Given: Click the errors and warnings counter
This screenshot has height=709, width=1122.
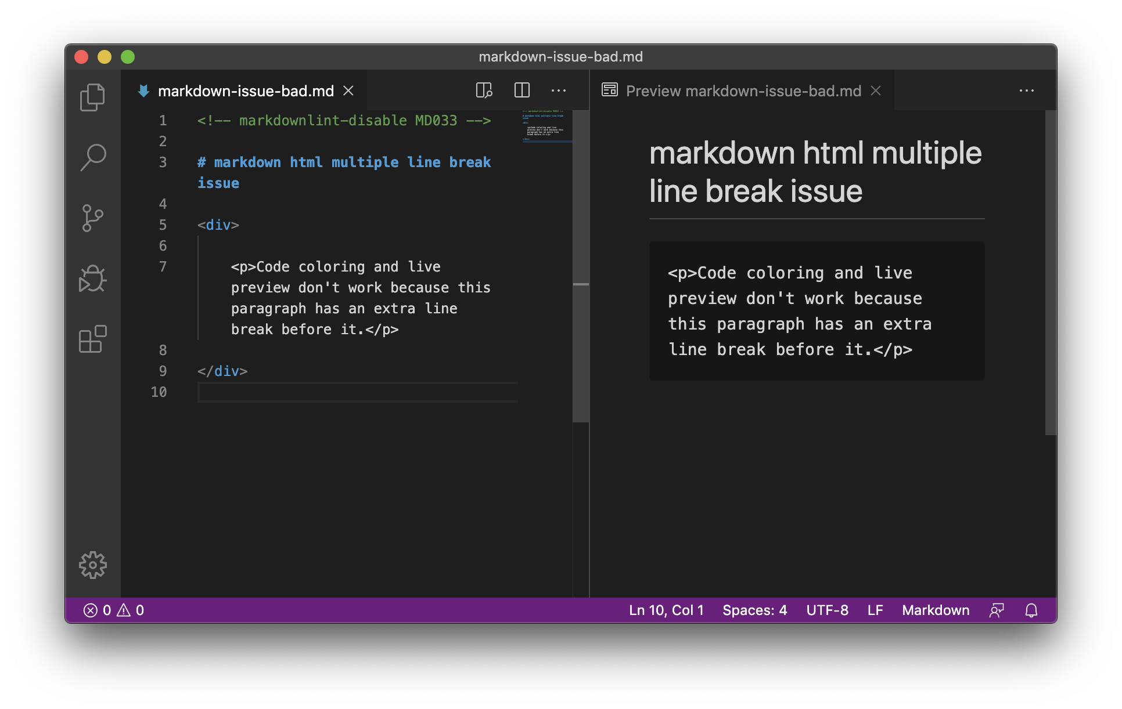Looking at the screenshot, I should [114, 610].
